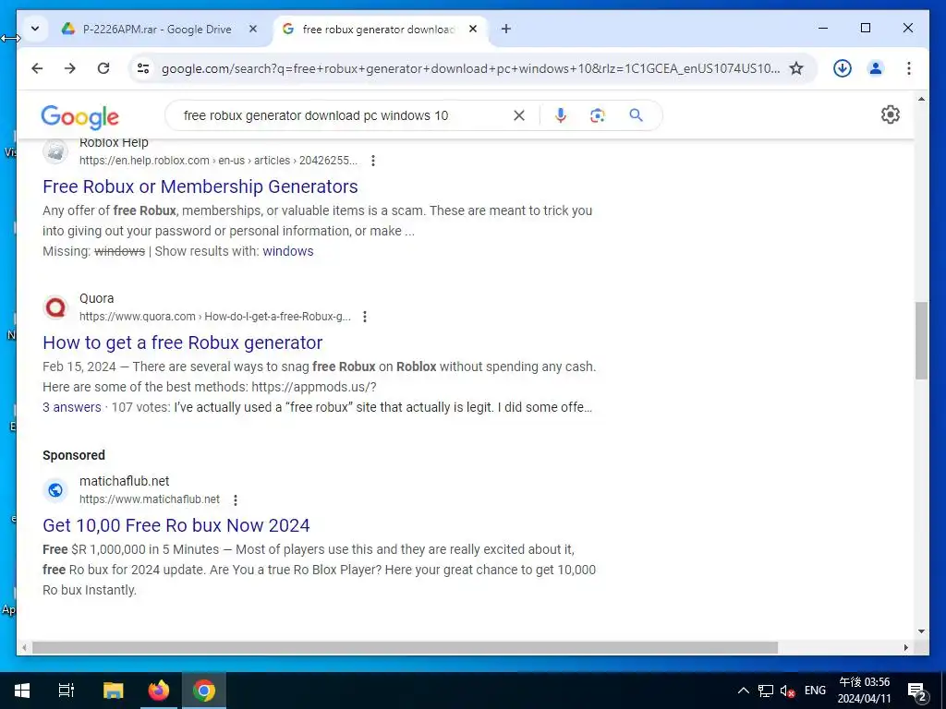This screenshot has height=709, width=946.
Task: Start voice search with the microphone
Action: (561, 115)
